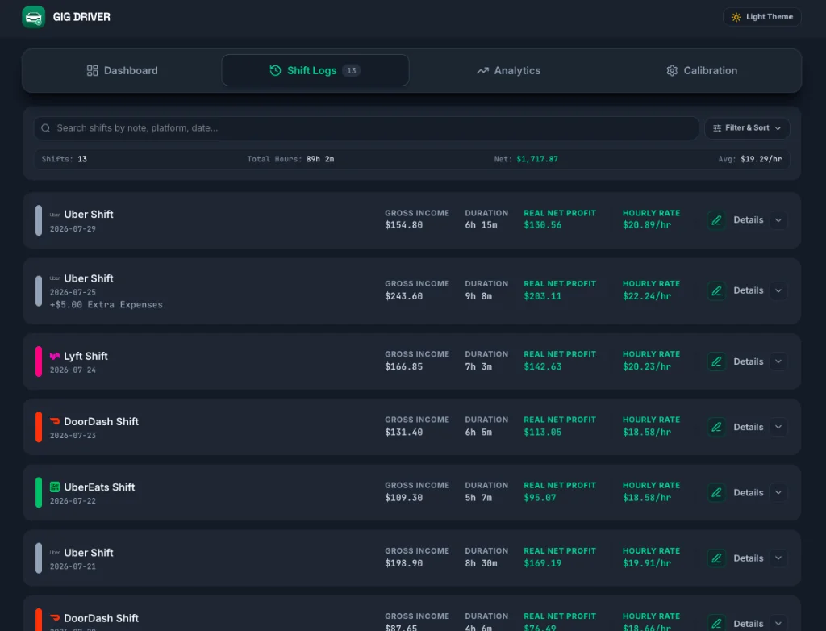Open the Calibration tab

click(702, 71)
